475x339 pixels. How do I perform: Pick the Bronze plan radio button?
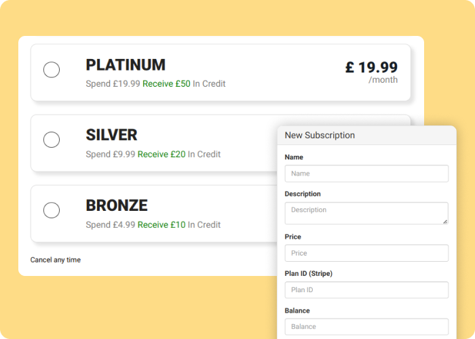click(x=52, y=210)
